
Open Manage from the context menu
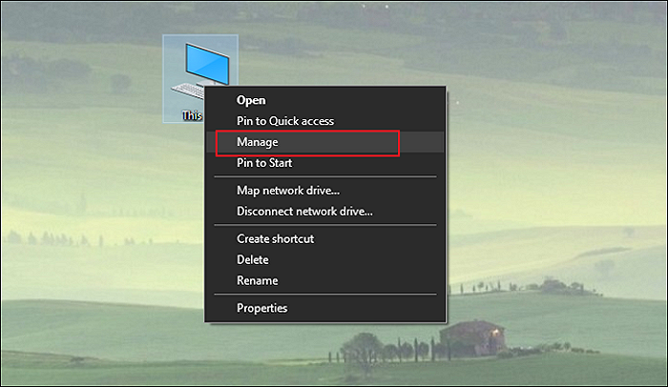click(x=258, y=142)
